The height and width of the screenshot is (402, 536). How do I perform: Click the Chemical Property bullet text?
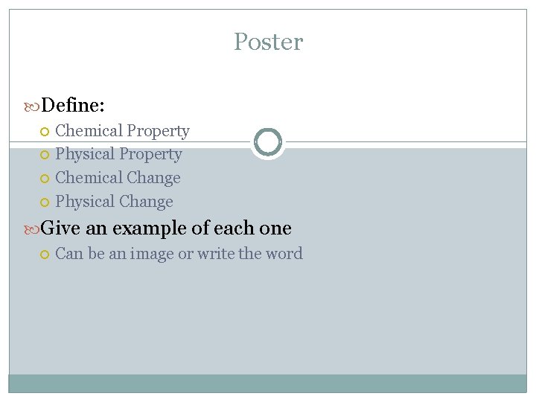122,131
